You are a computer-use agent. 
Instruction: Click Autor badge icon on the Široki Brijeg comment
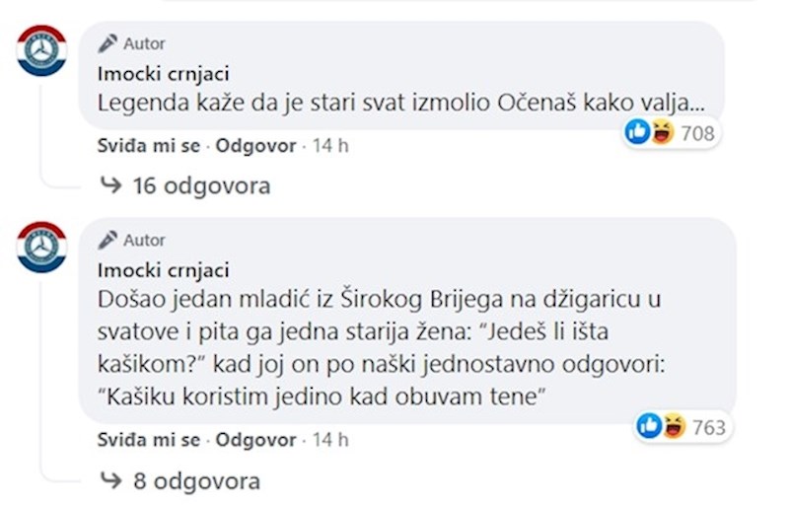107,240
